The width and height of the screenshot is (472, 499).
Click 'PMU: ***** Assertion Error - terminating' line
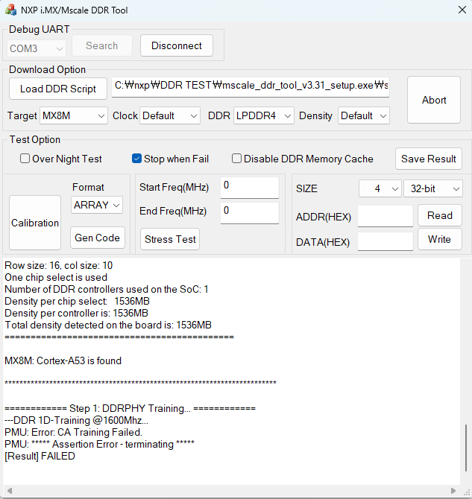[99, 444]
